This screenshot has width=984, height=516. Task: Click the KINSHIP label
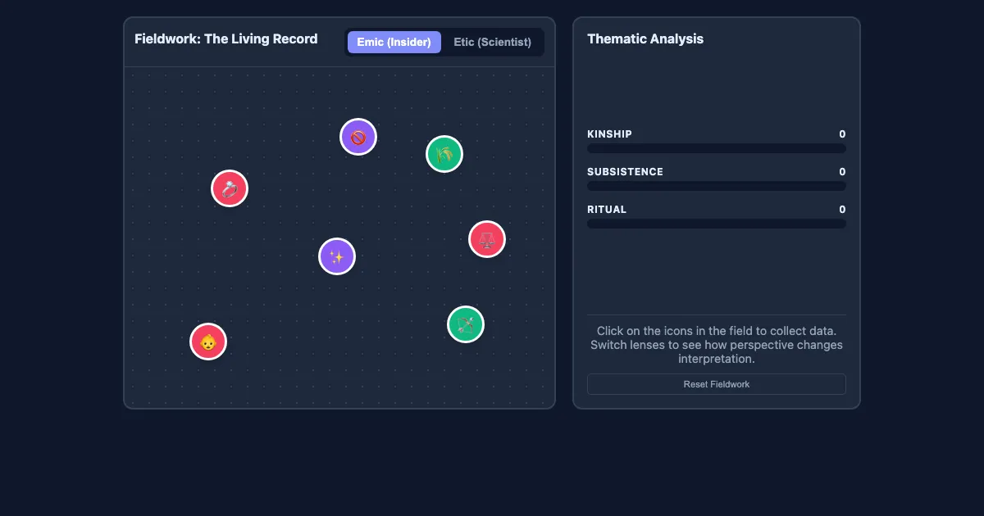[609, 134]
